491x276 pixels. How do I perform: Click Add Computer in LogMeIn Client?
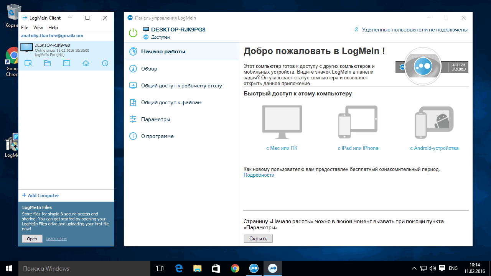(41, 195)
